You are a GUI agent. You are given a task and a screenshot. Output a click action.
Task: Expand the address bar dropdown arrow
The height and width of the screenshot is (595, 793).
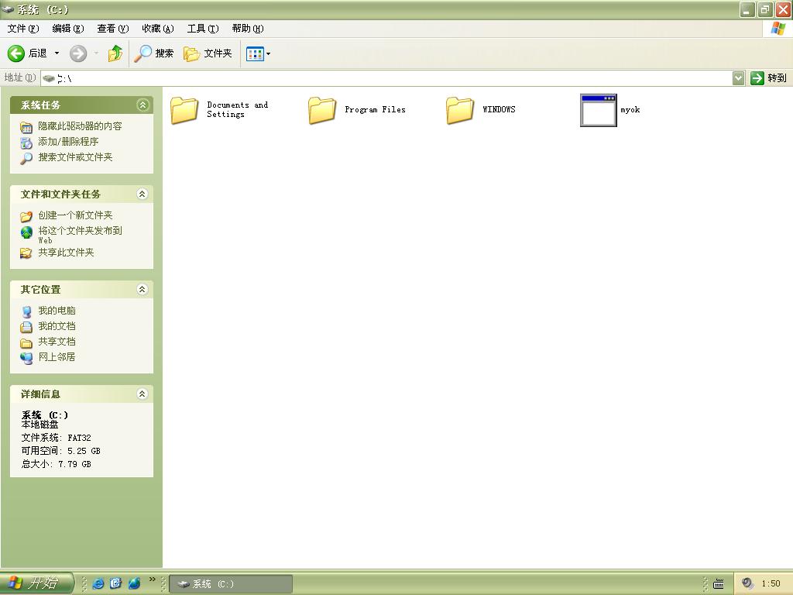click(738, 78)
